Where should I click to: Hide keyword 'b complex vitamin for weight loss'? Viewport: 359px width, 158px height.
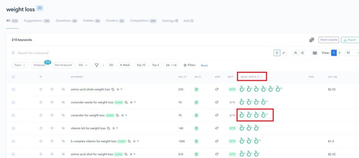[63, 141]
